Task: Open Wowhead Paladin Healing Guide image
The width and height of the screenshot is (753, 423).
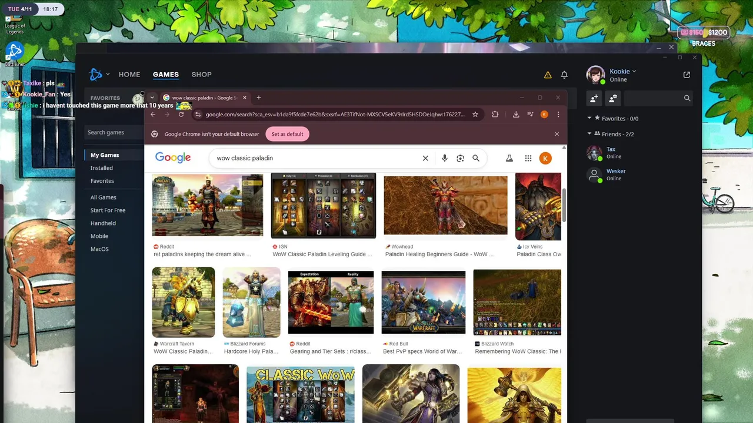Action: click(445, 206)
